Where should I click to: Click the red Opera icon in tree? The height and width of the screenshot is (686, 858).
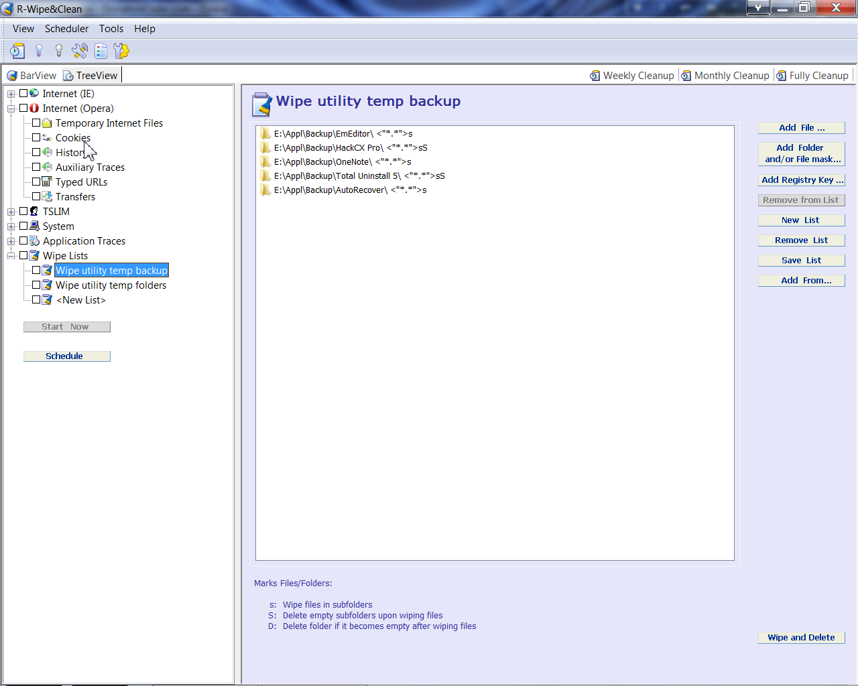tap(34, 108)
